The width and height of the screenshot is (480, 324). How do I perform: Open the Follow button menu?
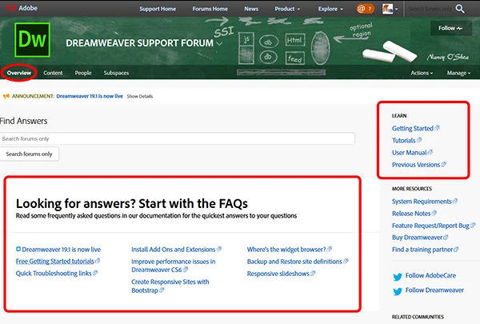click(451, 28)
